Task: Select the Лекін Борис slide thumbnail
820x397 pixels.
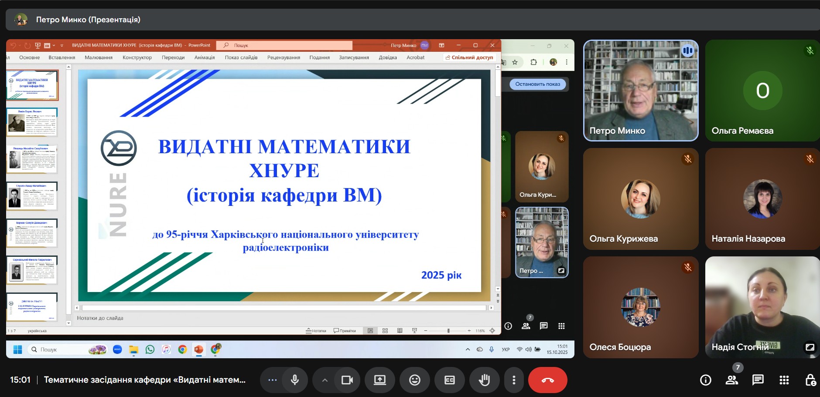Action: [32, 122]
